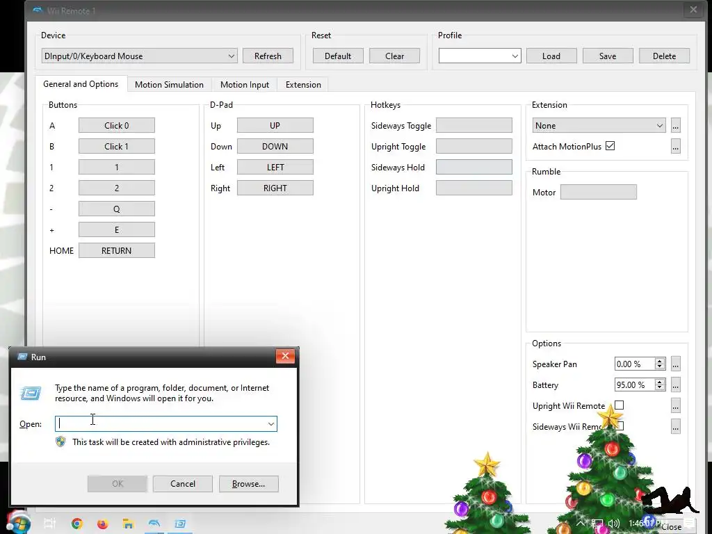
Task: Remap D-Pad Right binding
Action: [275, 188]
